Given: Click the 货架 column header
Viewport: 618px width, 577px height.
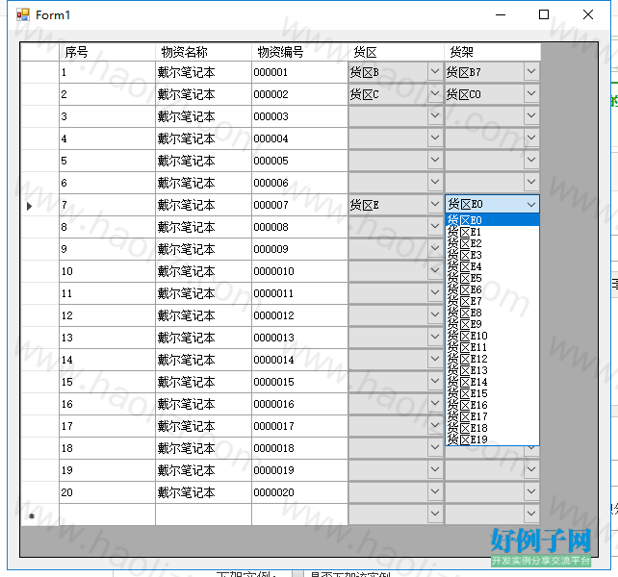Looking at the screenshot, I should click(492, 52).
